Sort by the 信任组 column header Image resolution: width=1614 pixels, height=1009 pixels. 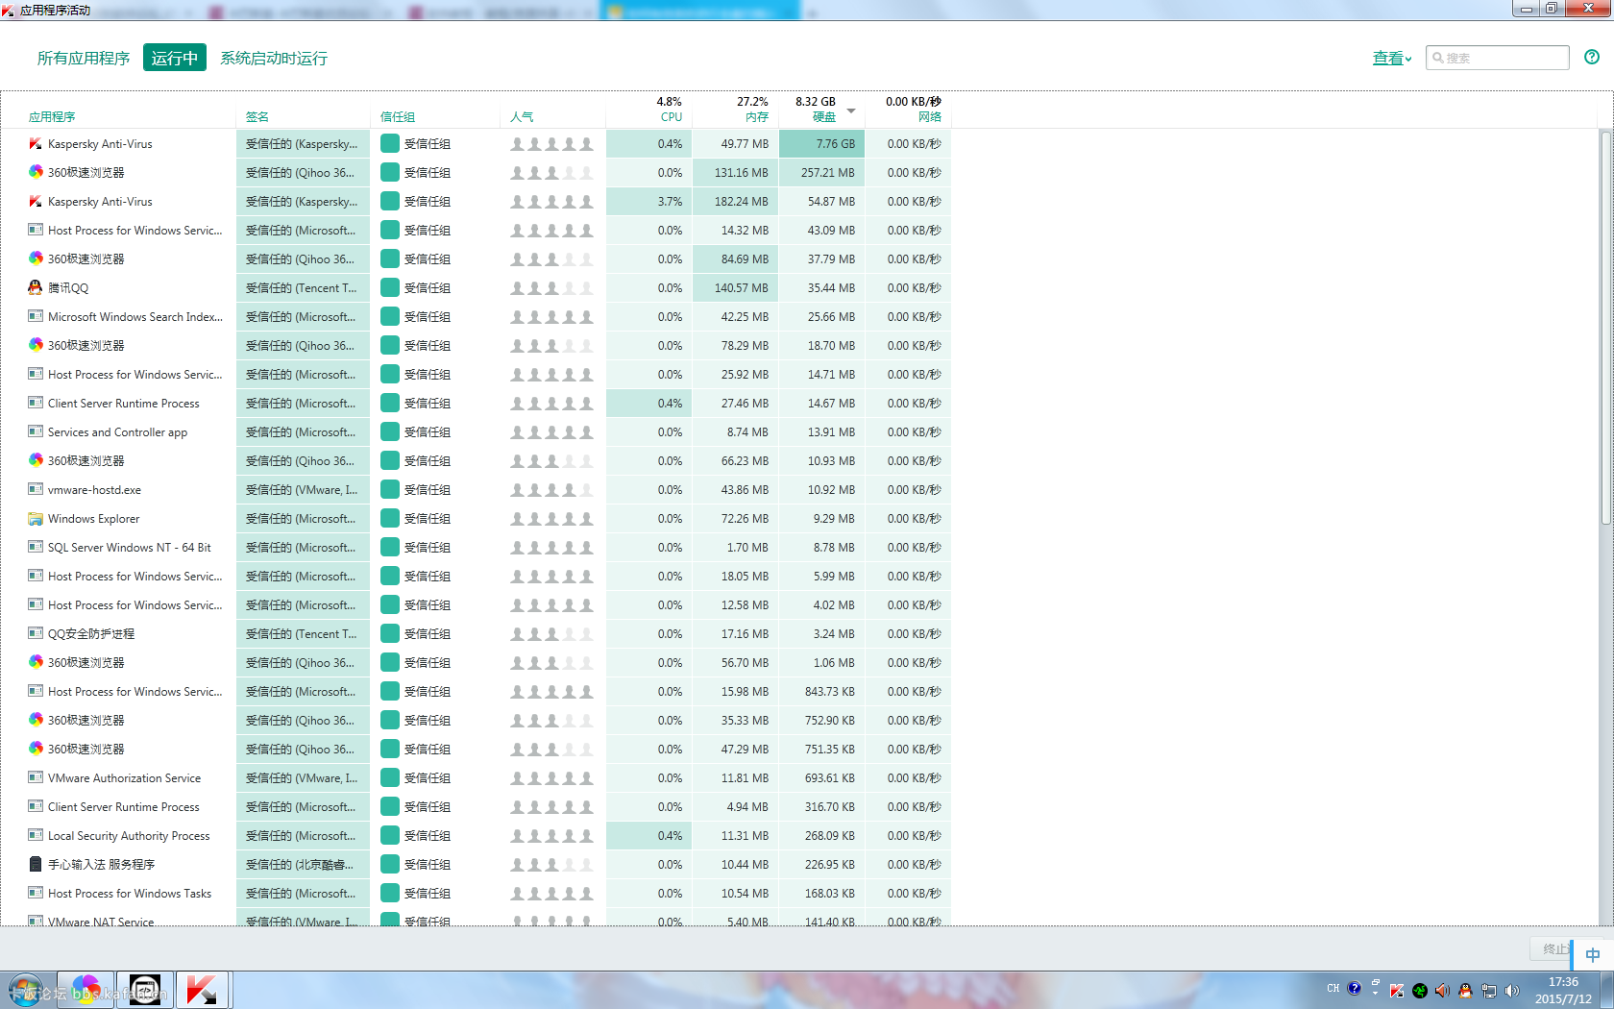pyautogui.click(x=398, y=116)
